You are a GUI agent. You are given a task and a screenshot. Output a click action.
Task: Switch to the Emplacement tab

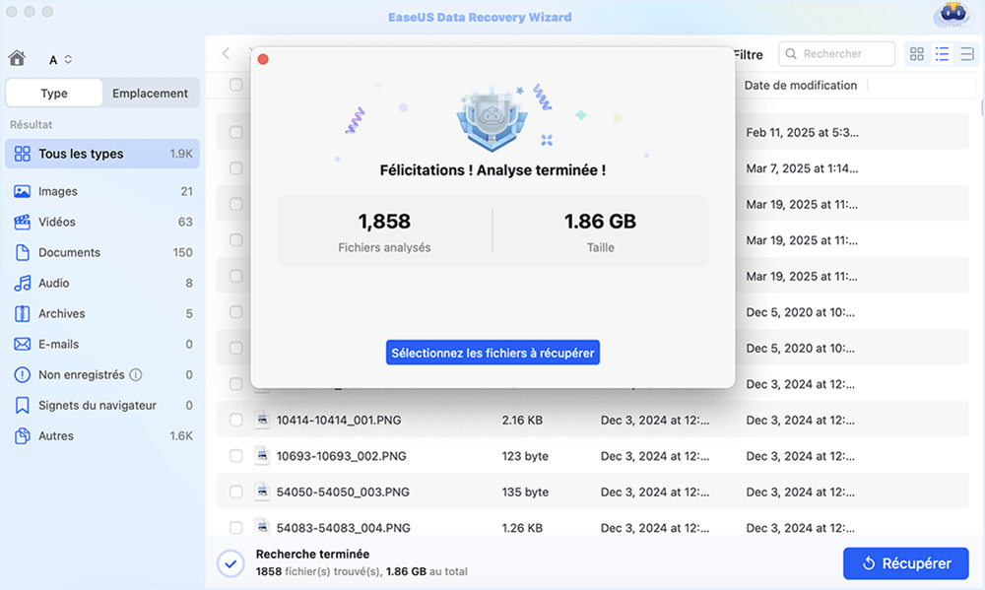[150, 93]
